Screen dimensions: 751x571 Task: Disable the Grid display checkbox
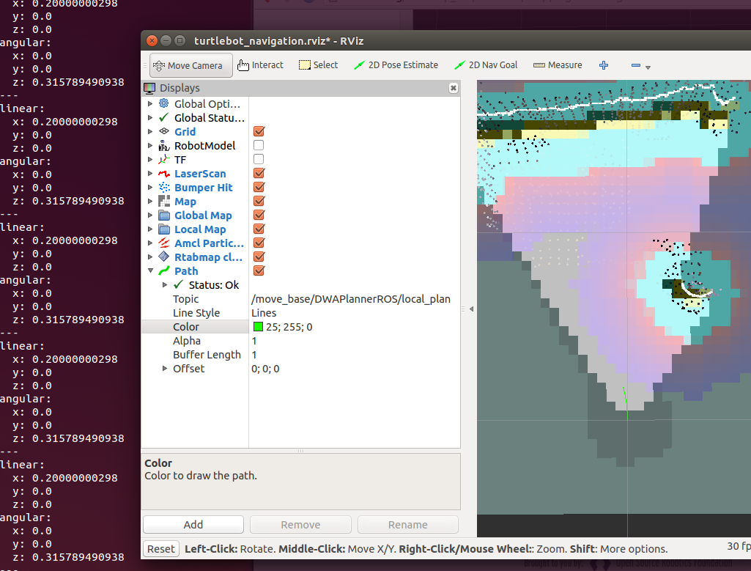pos(259,132)
